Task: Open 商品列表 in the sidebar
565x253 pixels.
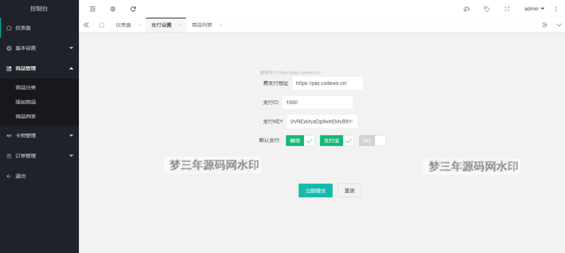Action: point(39,116)
